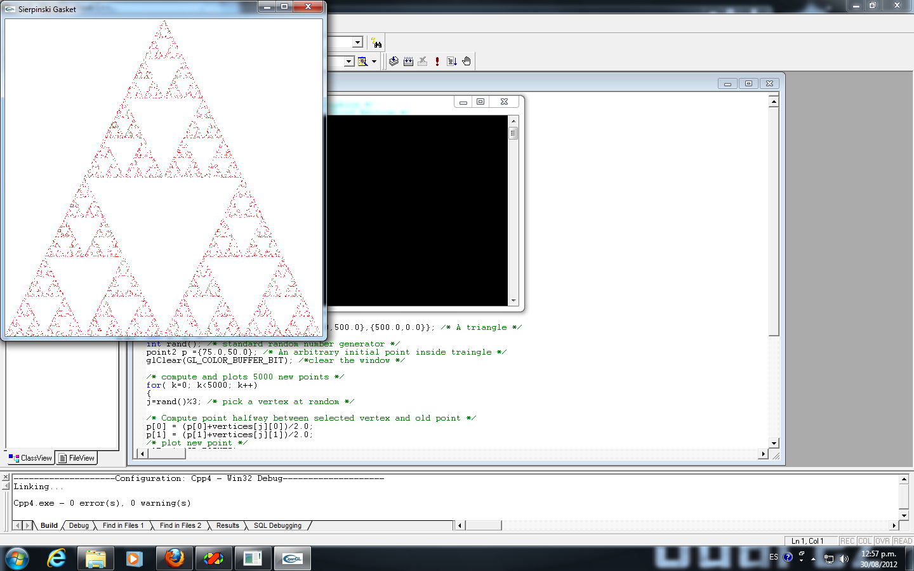Switch to the ClassView tab
Viewport: 914px width, 571px height.
pyautogui.click(x=29, y=457)
